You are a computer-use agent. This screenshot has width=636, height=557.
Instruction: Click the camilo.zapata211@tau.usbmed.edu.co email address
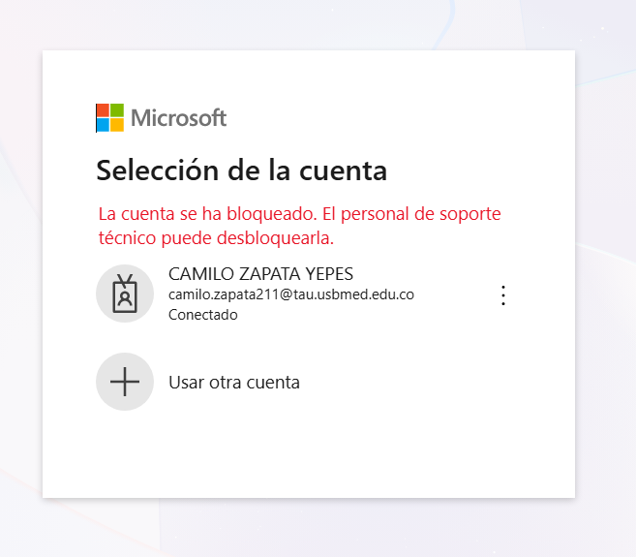291,294
